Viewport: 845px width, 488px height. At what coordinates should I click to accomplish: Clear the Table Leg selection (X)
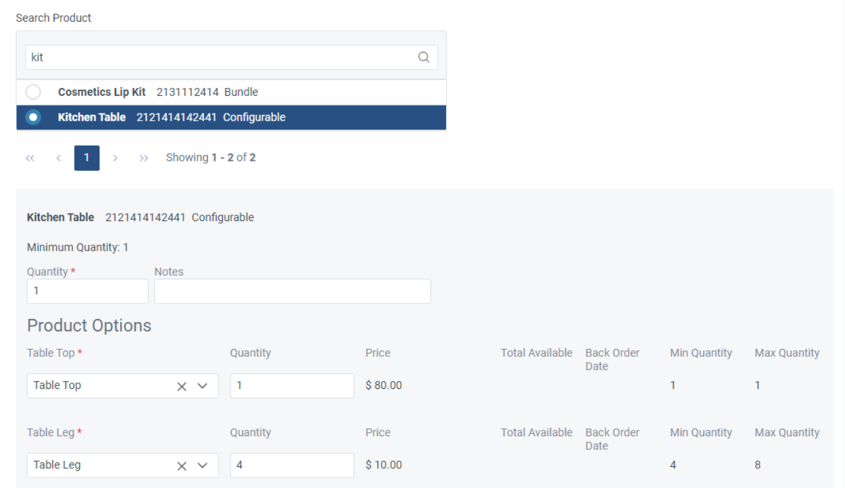[x=182, y=466]
